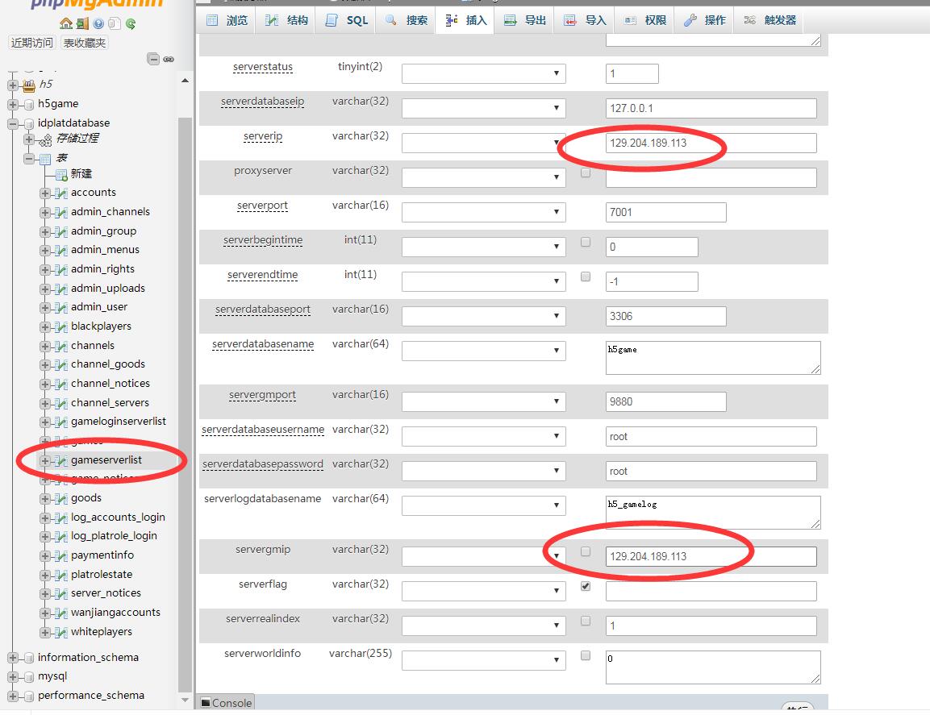The width and height of the screenshot is (930, 715).
Task: Click the table icon beside channel_goods
Action: [x=61, y=364]
